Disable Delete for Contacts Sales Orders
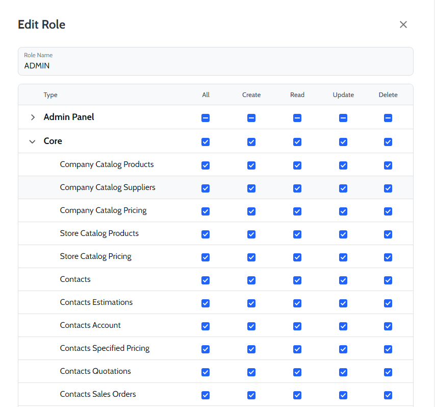This screenshot has width=435, height=407. click(x=388, y=395)
